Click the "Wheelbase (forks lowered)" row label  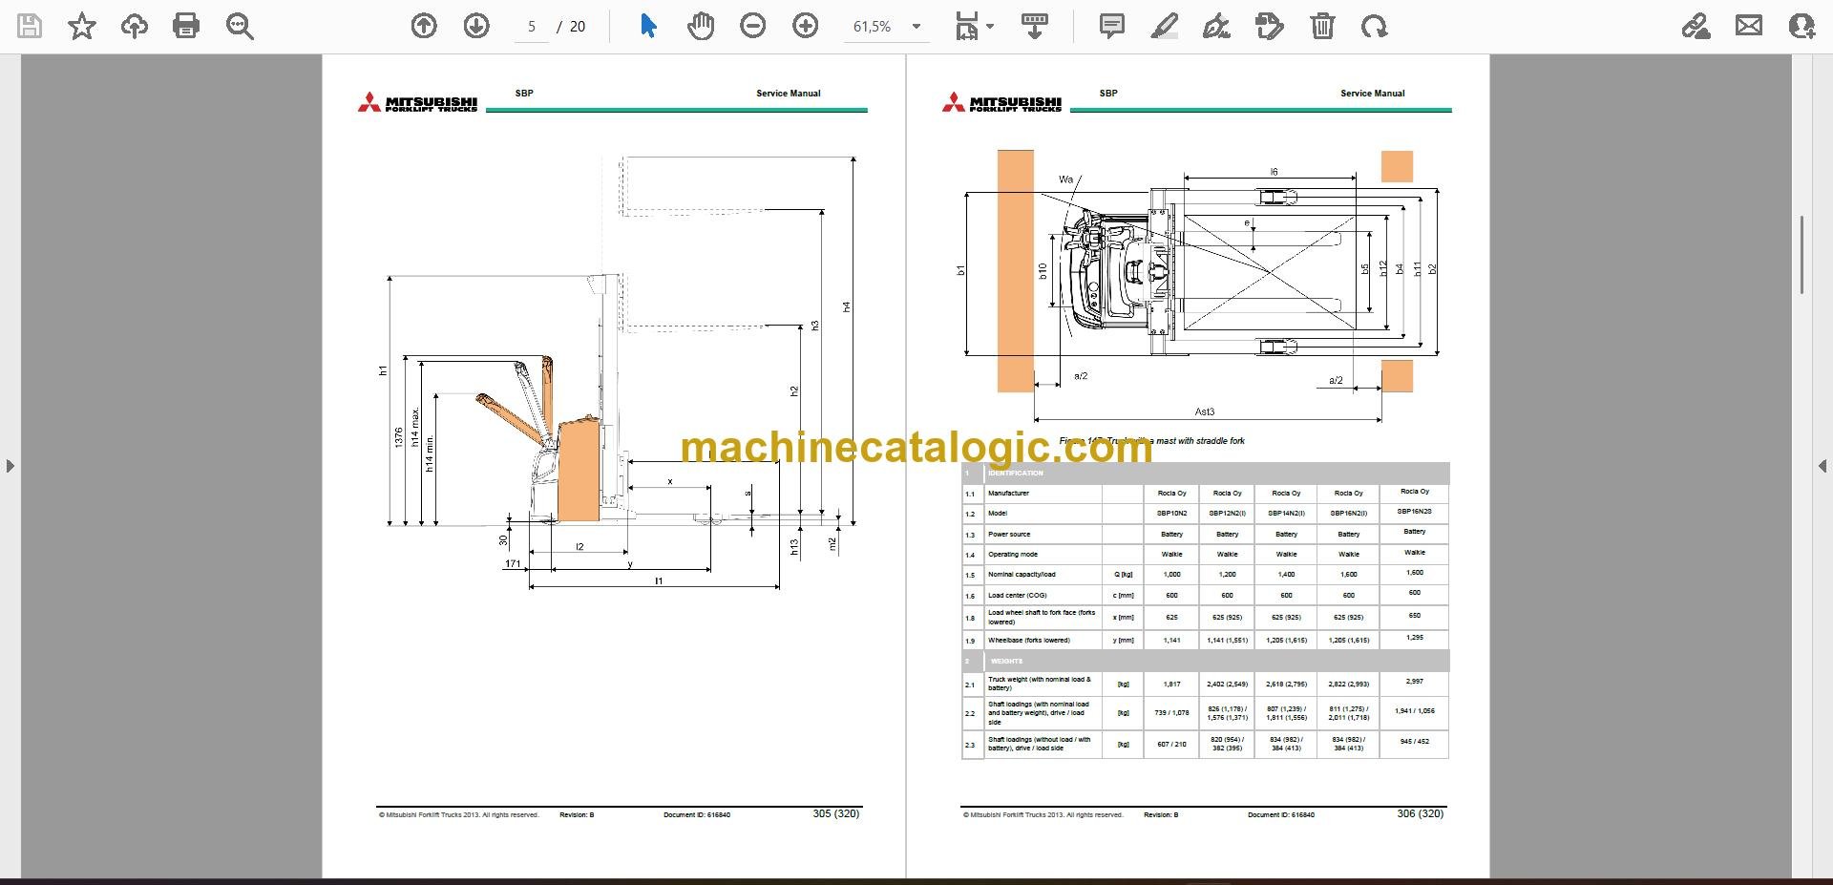tap(1029, 641)
